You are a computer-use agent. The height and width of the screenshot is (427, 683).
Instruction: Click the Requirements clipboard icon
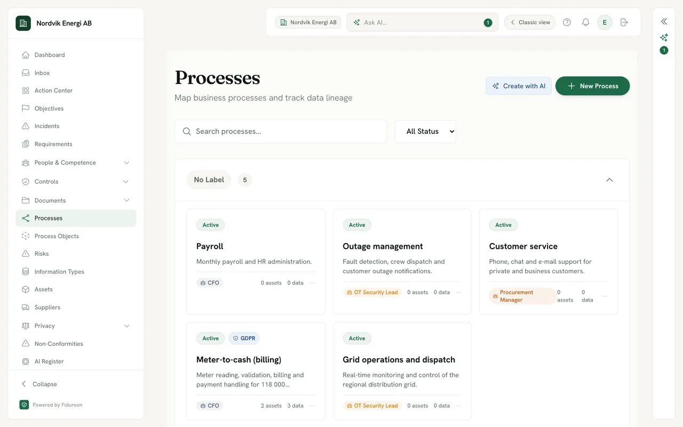(x=25, y=144)
